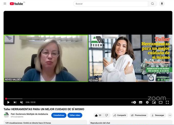Open the Estadísticas button
Screen dimensions: 174x125
pos(59,115)
